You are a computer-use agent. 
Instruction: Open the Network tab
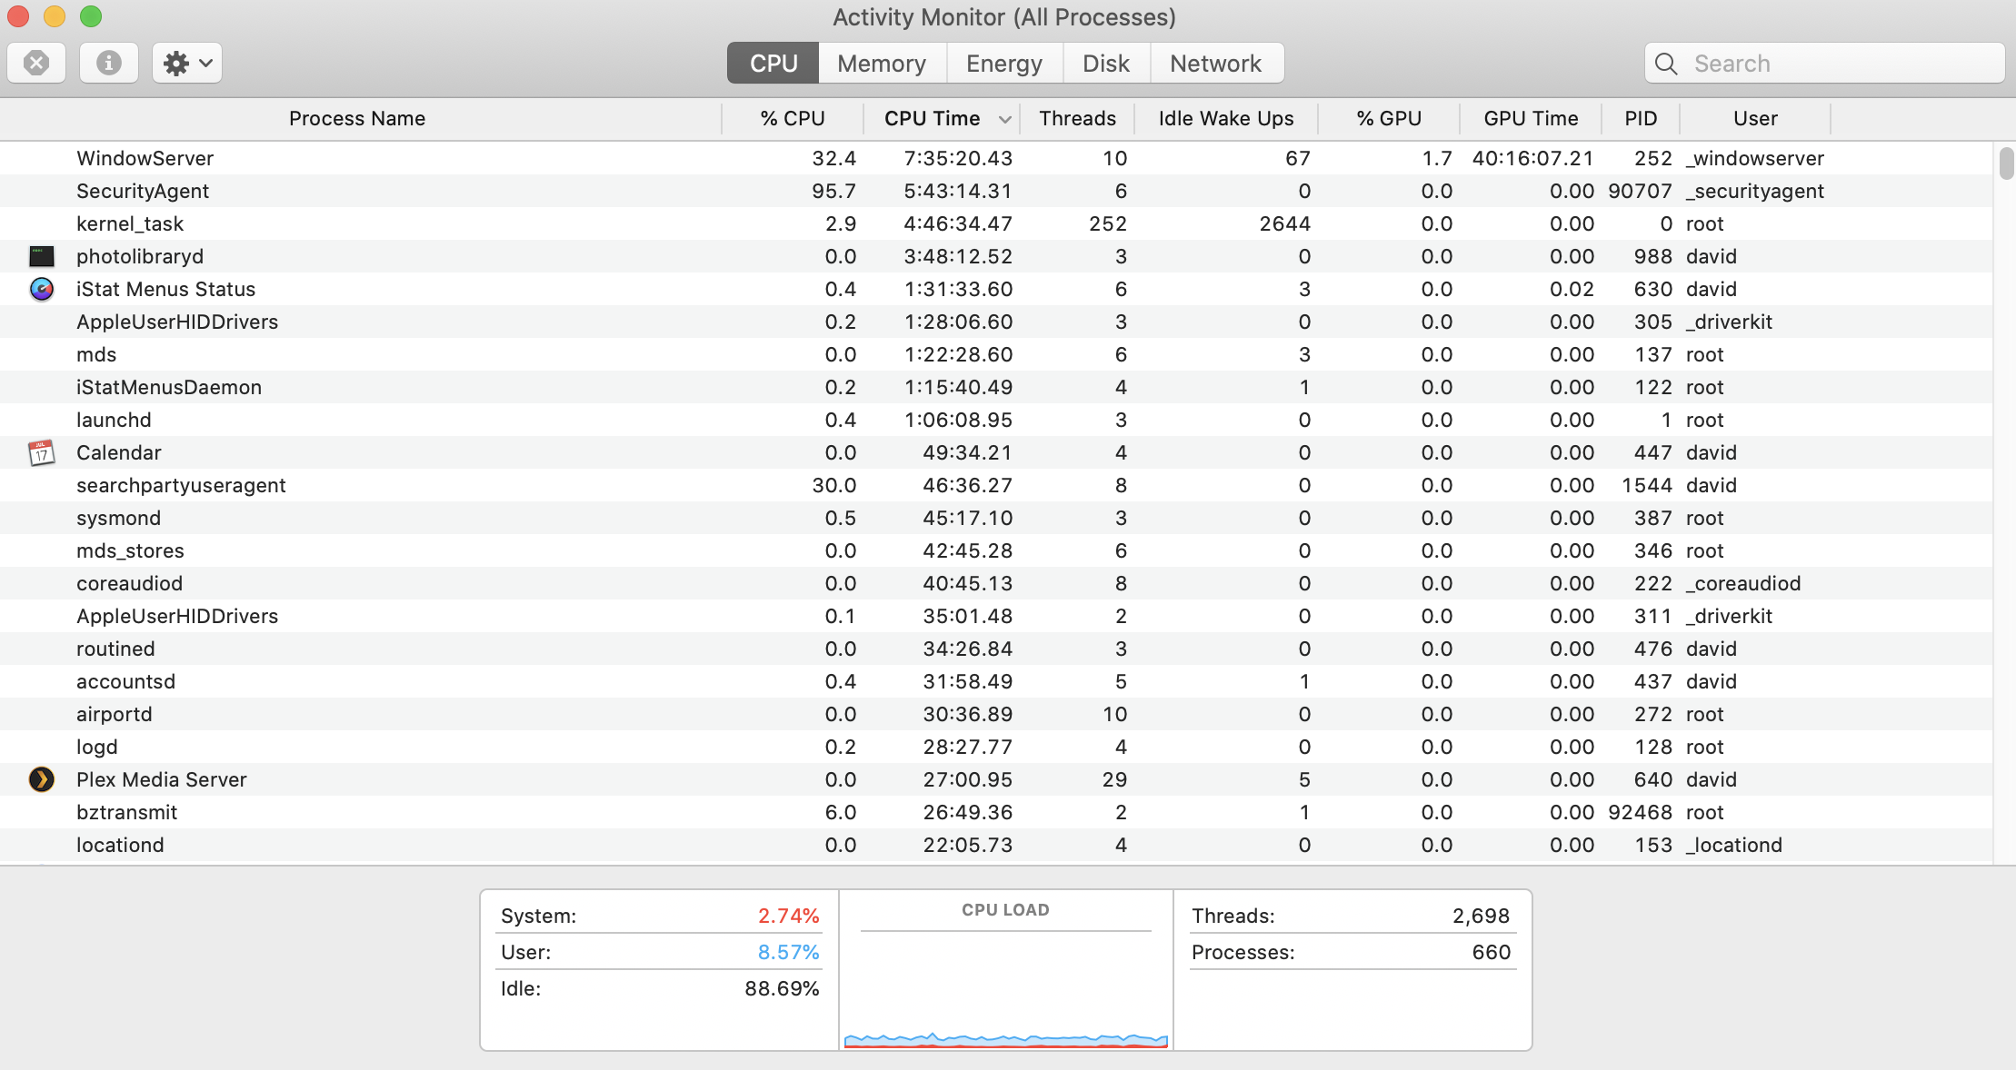coord(1215,64)
